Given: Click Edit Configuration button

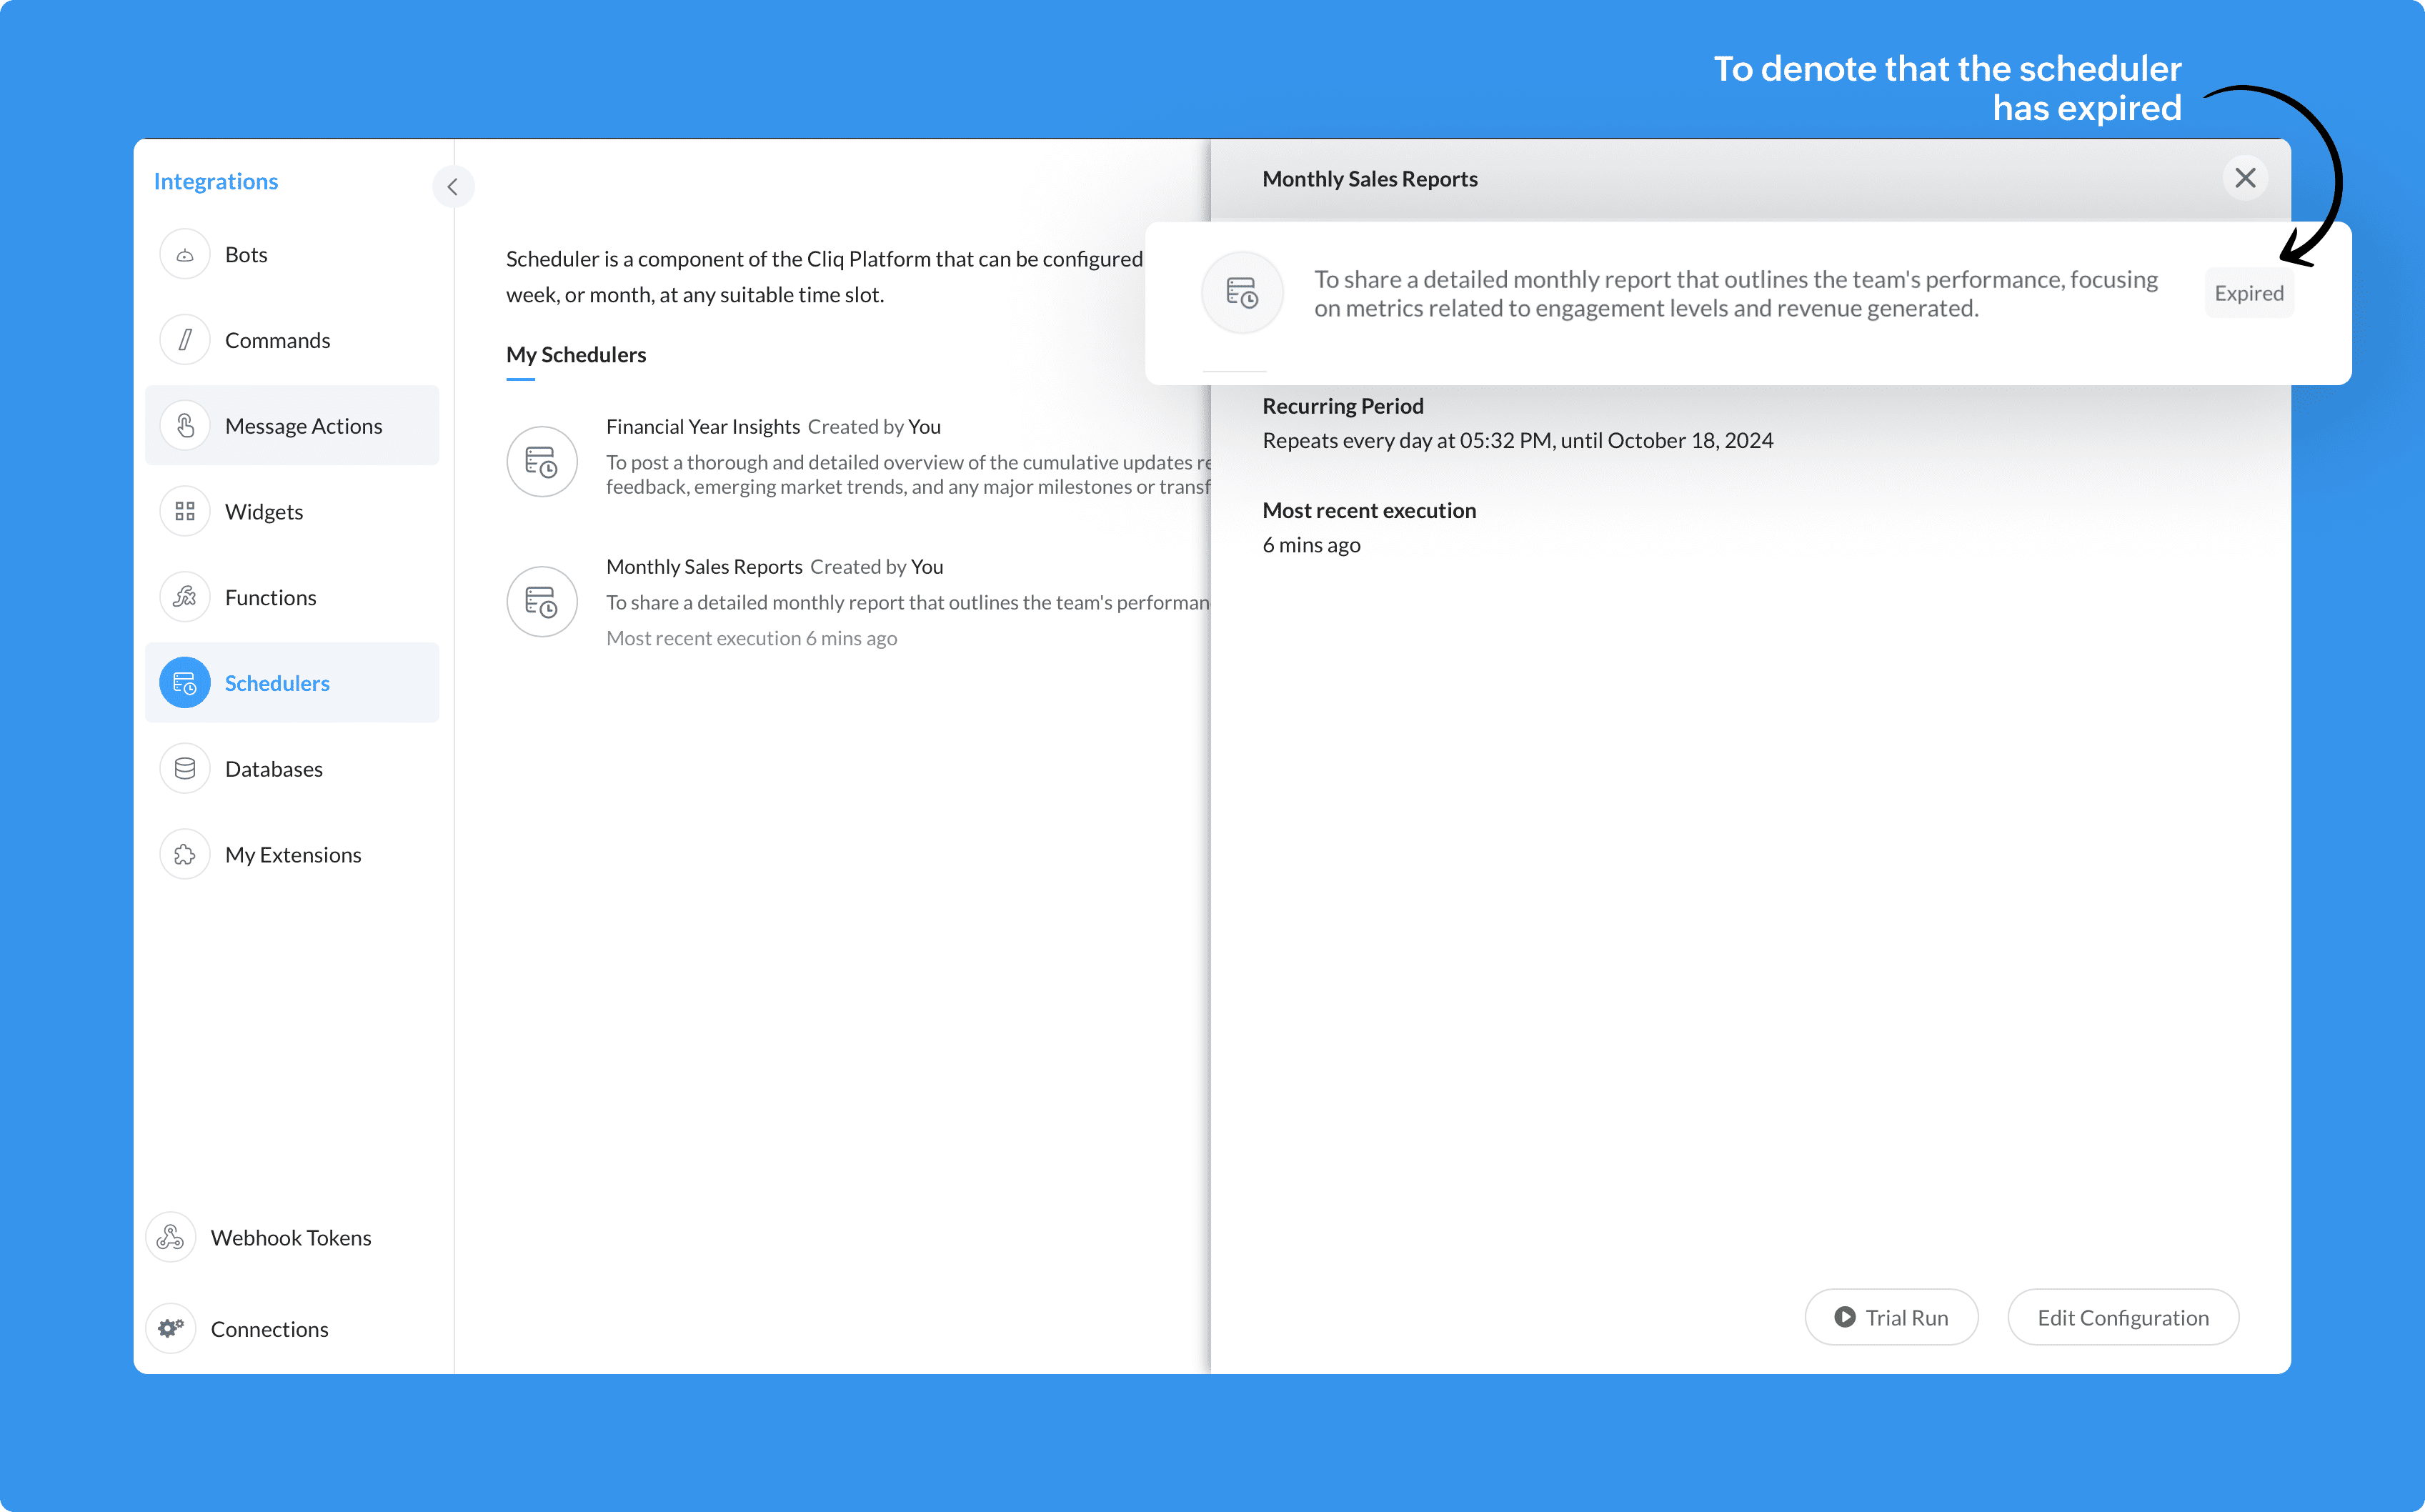Looking at the screenshot, I should pos(2122,1317).
